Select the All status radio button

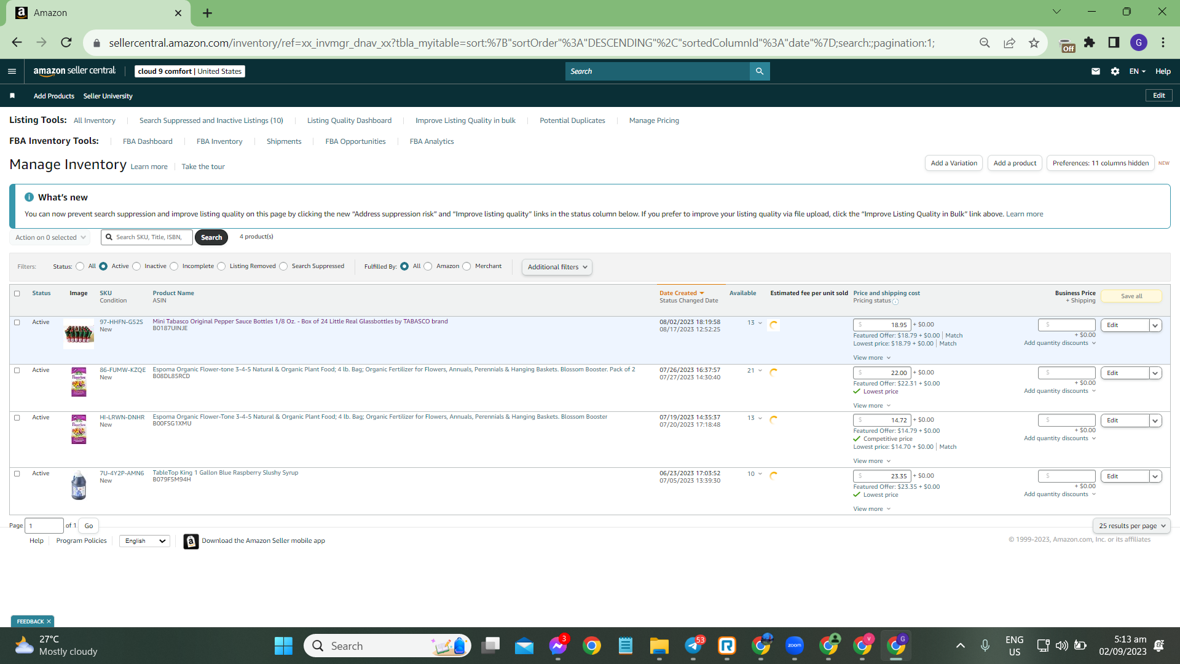click(x=80, y=267)
